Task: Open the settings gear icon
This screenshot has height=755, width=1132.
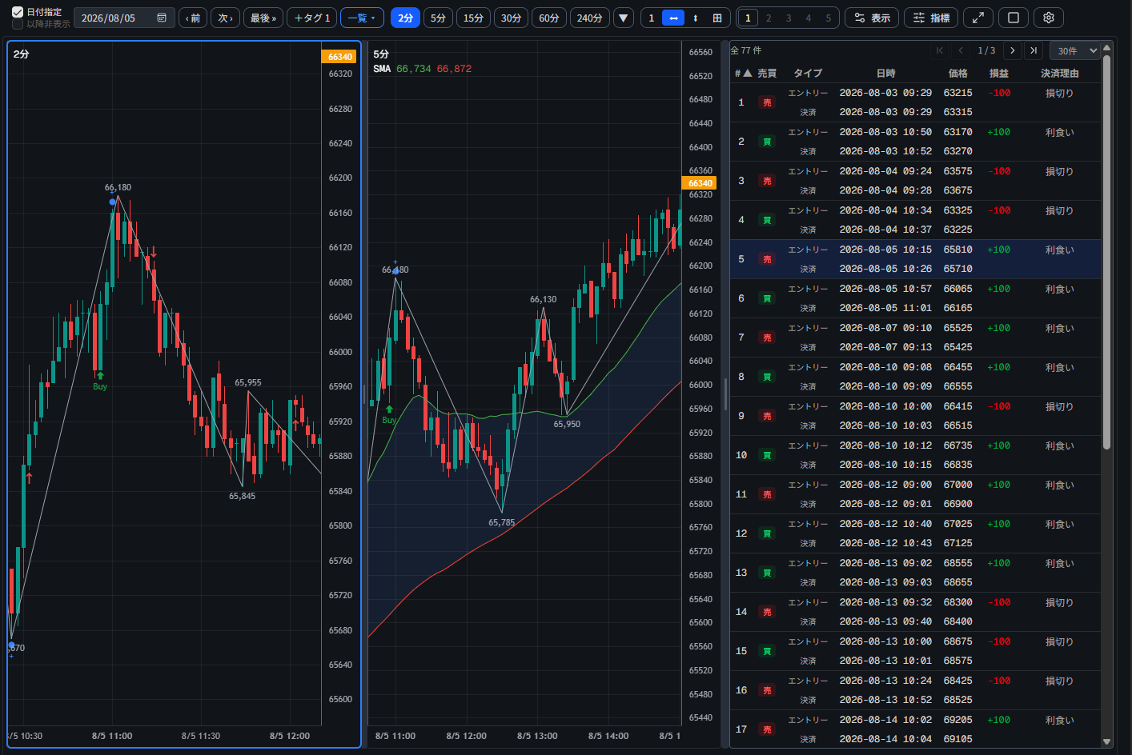Action: coord(1049,18)
